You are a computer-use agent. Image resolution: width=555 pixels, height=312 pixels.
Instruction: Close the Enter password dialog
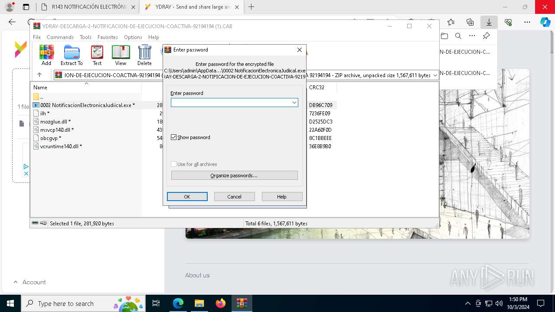(299, 50)
